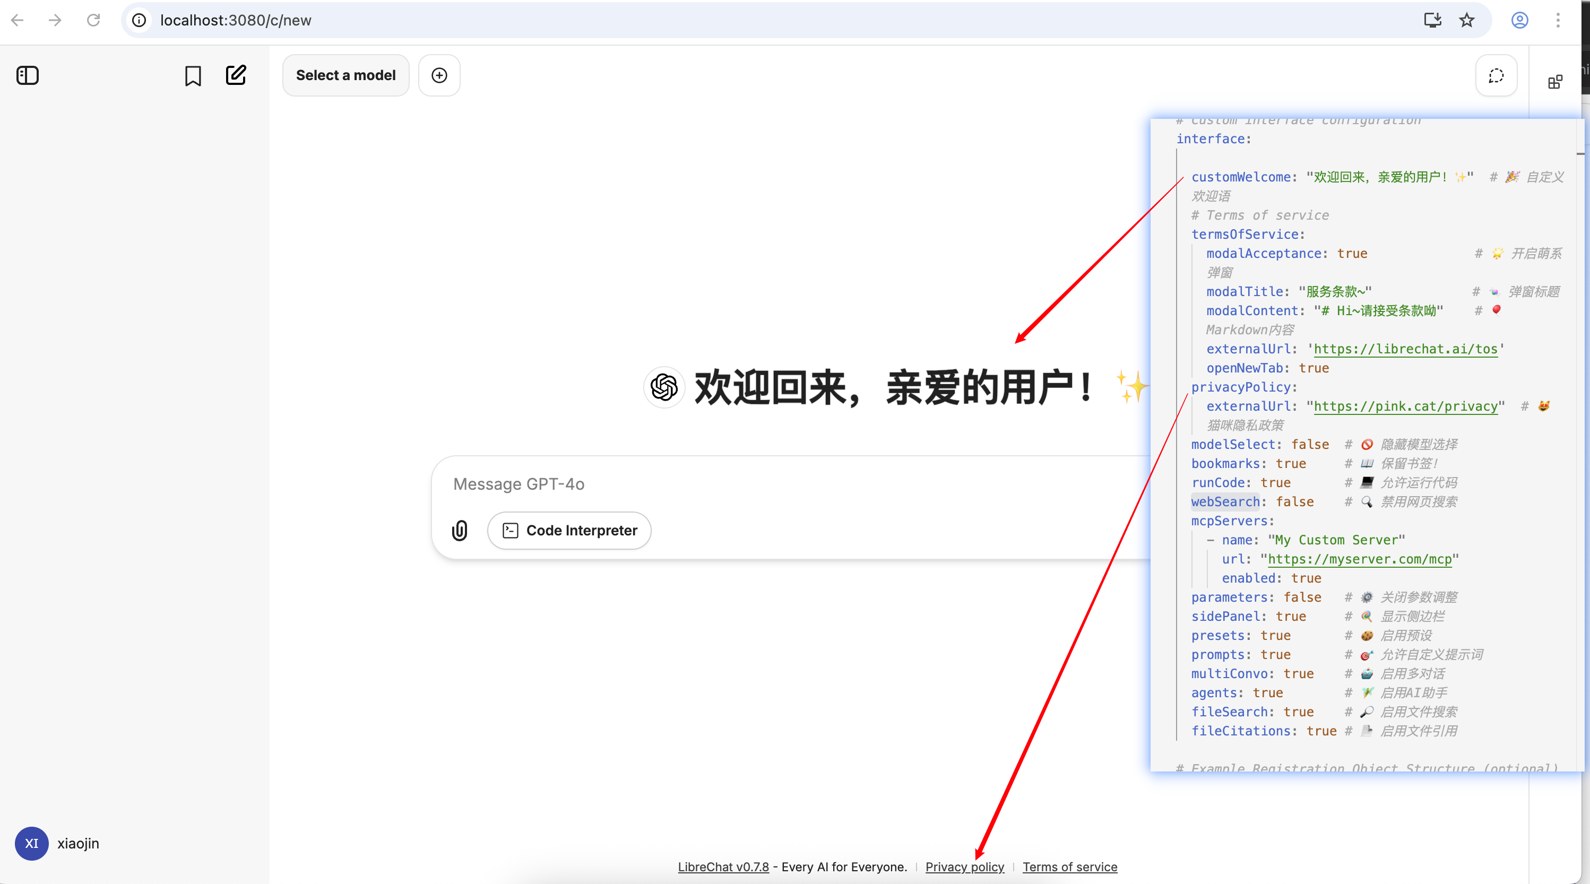Open the Terms of service link

(x=1069, y=866)
